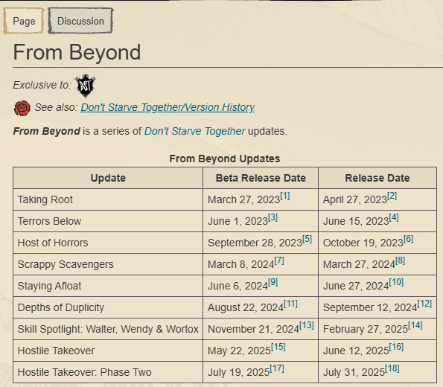443x387 pixels.
Task: Open reference [14] beside February 27, 2025
Action: pyautogui.click(x=415, y=325)
